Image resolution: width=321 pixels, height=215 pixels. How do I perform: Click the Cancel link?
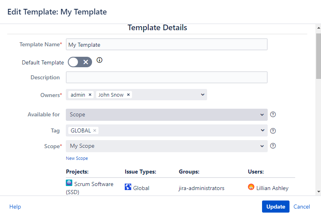tap(302, 207)
